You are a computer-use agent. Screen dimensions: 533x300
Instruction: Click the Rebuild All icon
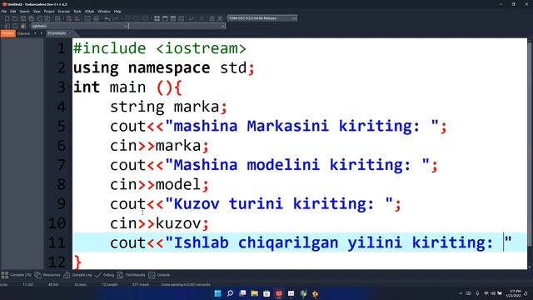pos(182,18)
